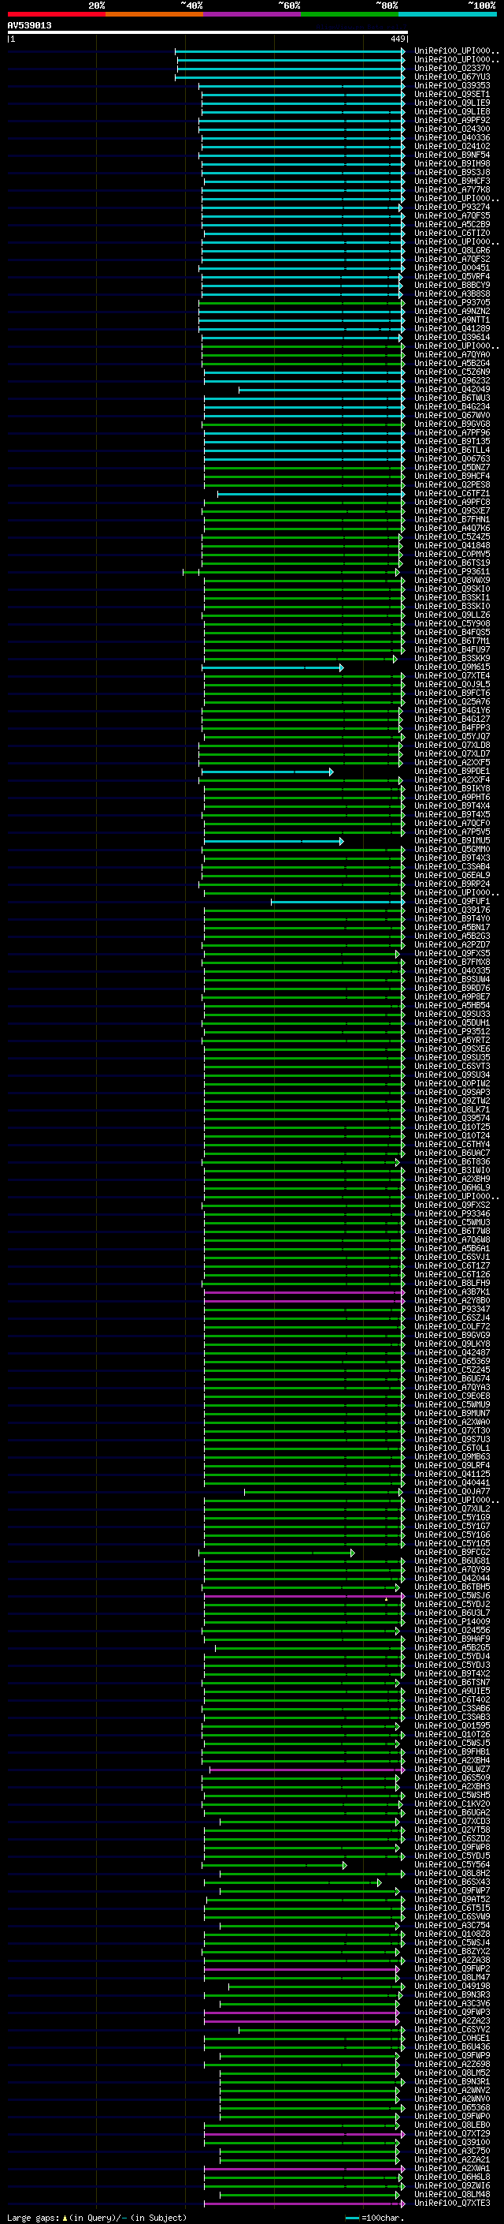The width and height of the screenshot is (504, 2224).
Task: Select label UniRef100_Q5YJQ7
Action: (451, 736)
